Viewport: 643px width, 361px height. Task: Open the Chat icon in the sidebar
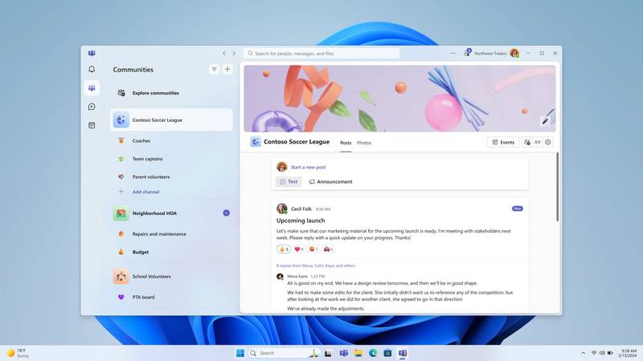(92, 107)
